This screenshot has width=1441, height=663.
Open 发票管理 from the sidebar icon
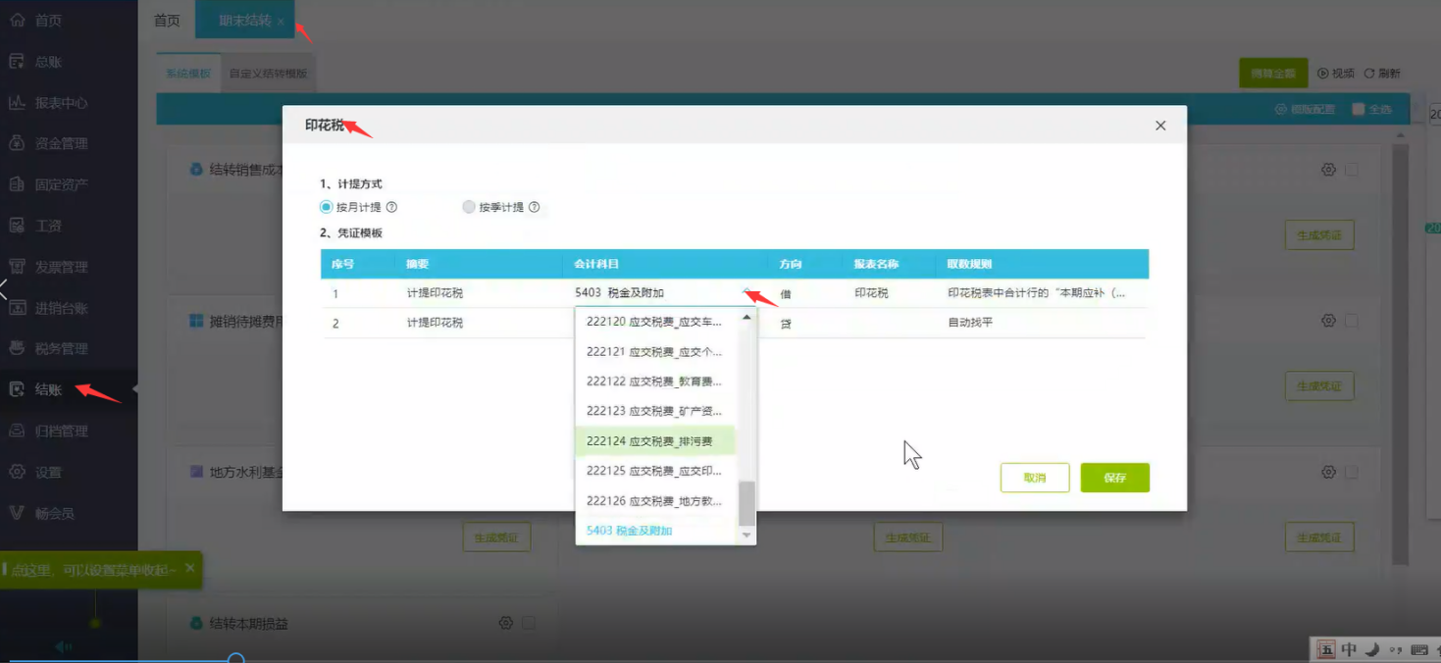[x=17, y=267]
